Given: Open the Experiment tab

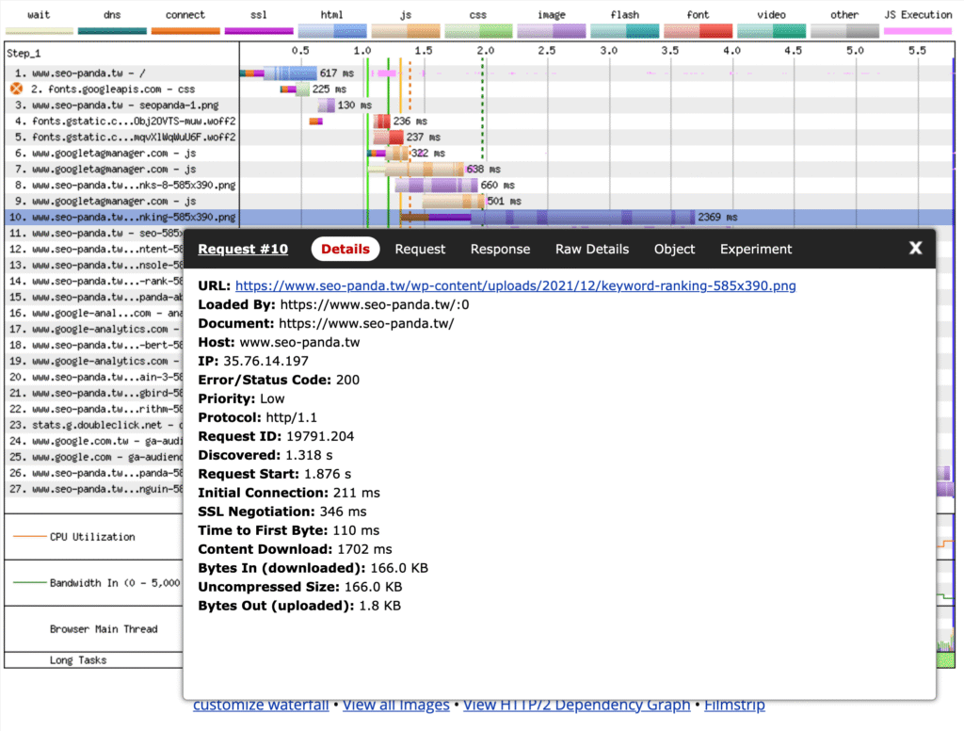Looking at the screenshot, I should tap(756, 250).
